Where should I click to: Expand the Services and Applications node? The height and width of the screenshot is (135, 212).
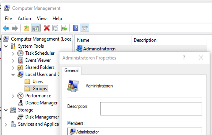click(x=6, y=124)
